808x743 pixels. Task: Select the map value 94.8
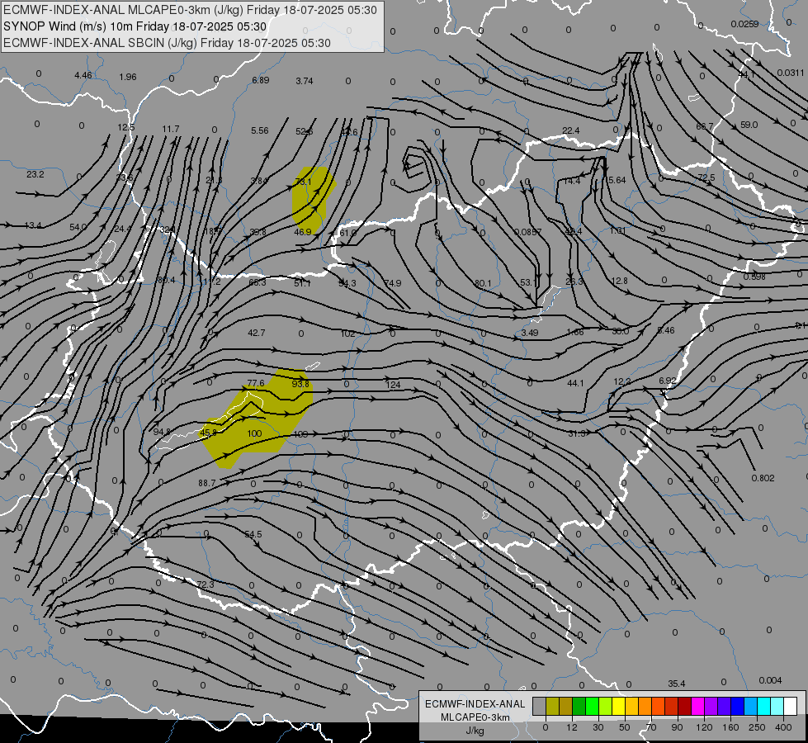(162, 432)
